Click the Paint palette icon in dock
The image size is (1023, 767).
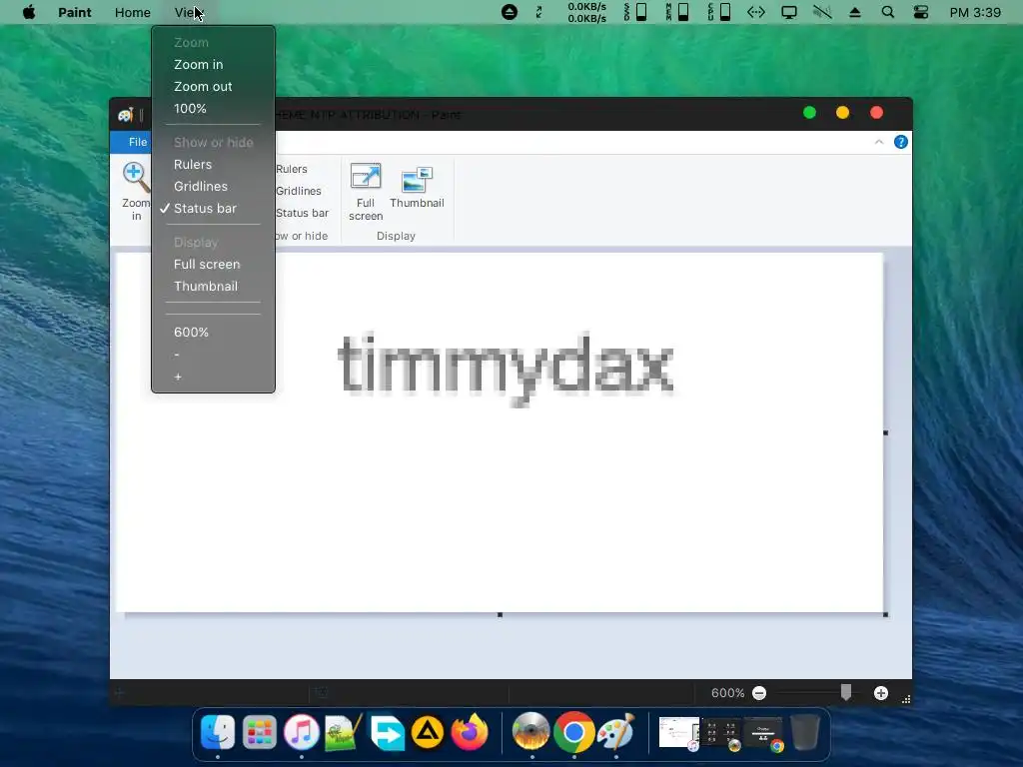(x=615, y=732)
